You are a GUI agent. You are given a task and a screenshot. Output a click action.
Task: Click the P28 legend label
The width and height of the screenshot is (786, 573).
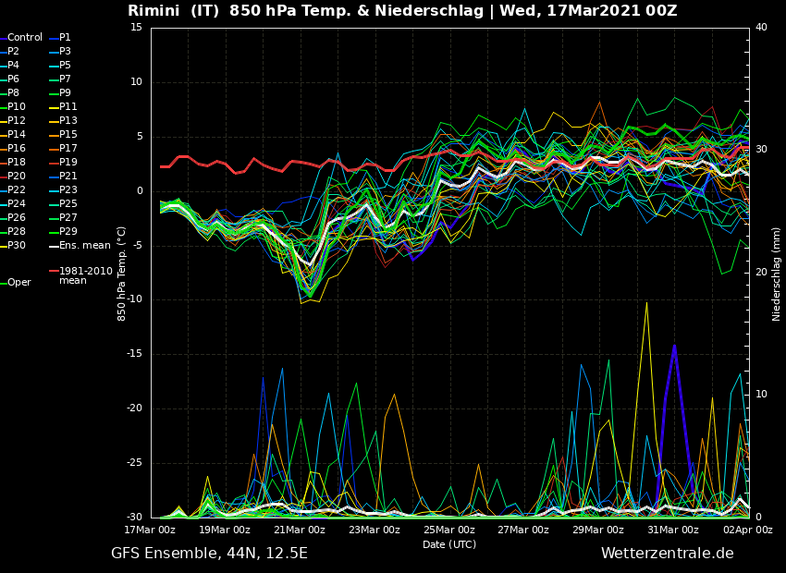pyautogui.click(x=16, y=231)
